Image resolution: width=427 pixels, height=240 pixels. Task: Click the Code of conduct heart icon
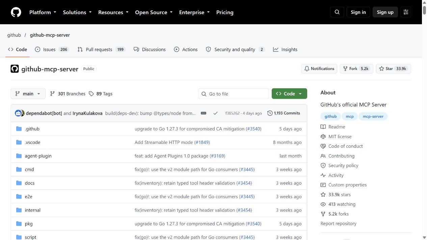tap(323, 146)
